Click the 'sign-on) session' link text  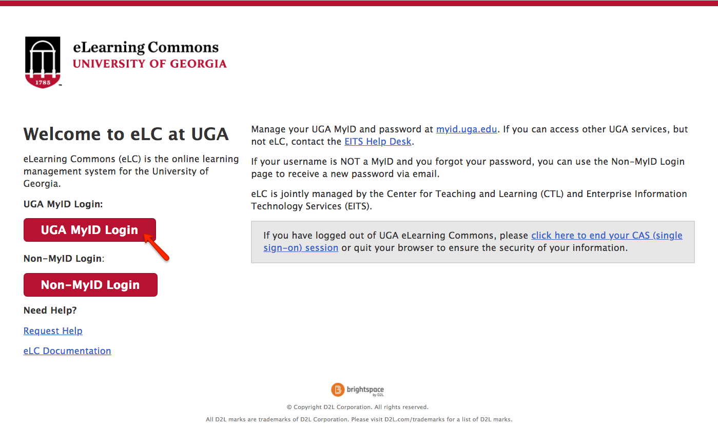(301, 248)
